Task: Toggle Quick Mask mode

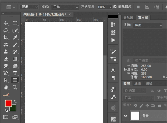Action: 6,117
